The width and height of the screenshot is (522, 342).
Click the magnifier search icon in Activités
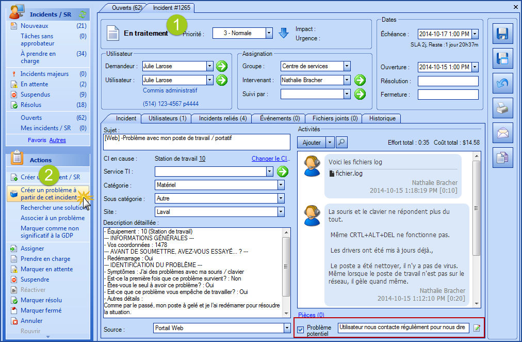point(341,142)
